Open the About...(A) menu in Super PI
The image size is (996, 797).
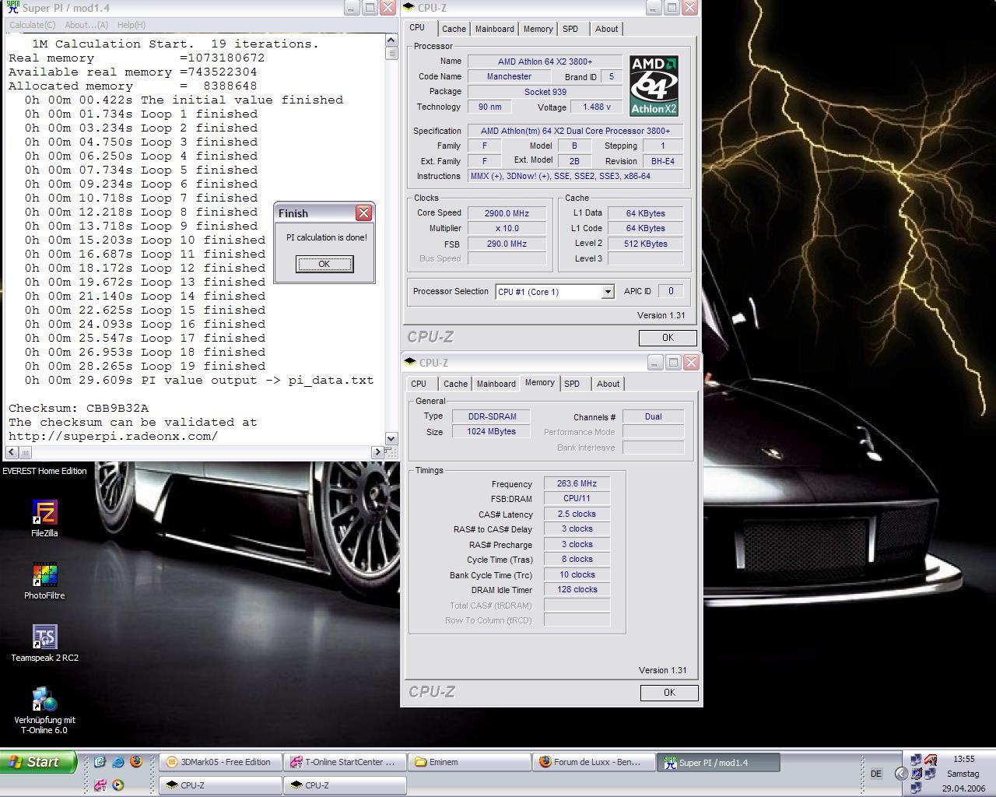click(86, 25)
